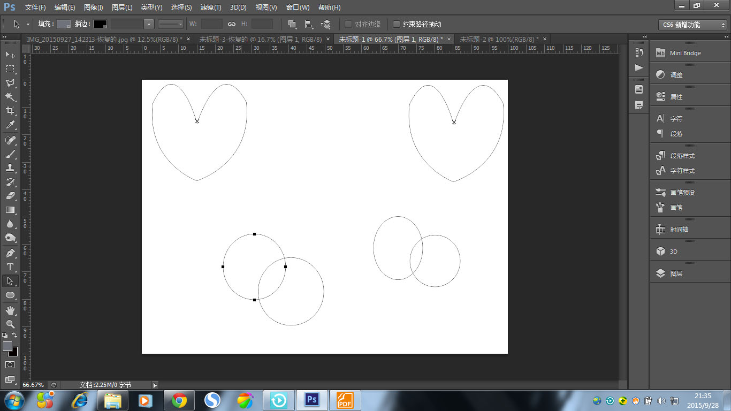
Task: Enable the 对齐边缘 checkbox
Action: point(348,24)
